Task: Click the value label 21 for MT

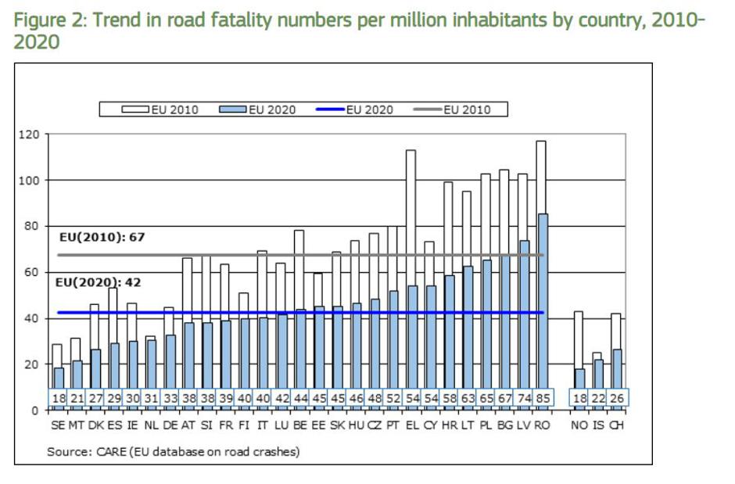Action: click(x=77, y=399)
